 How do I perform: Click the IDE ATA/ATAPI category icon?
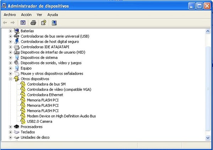pyautogui.click(x=17, y=47)
